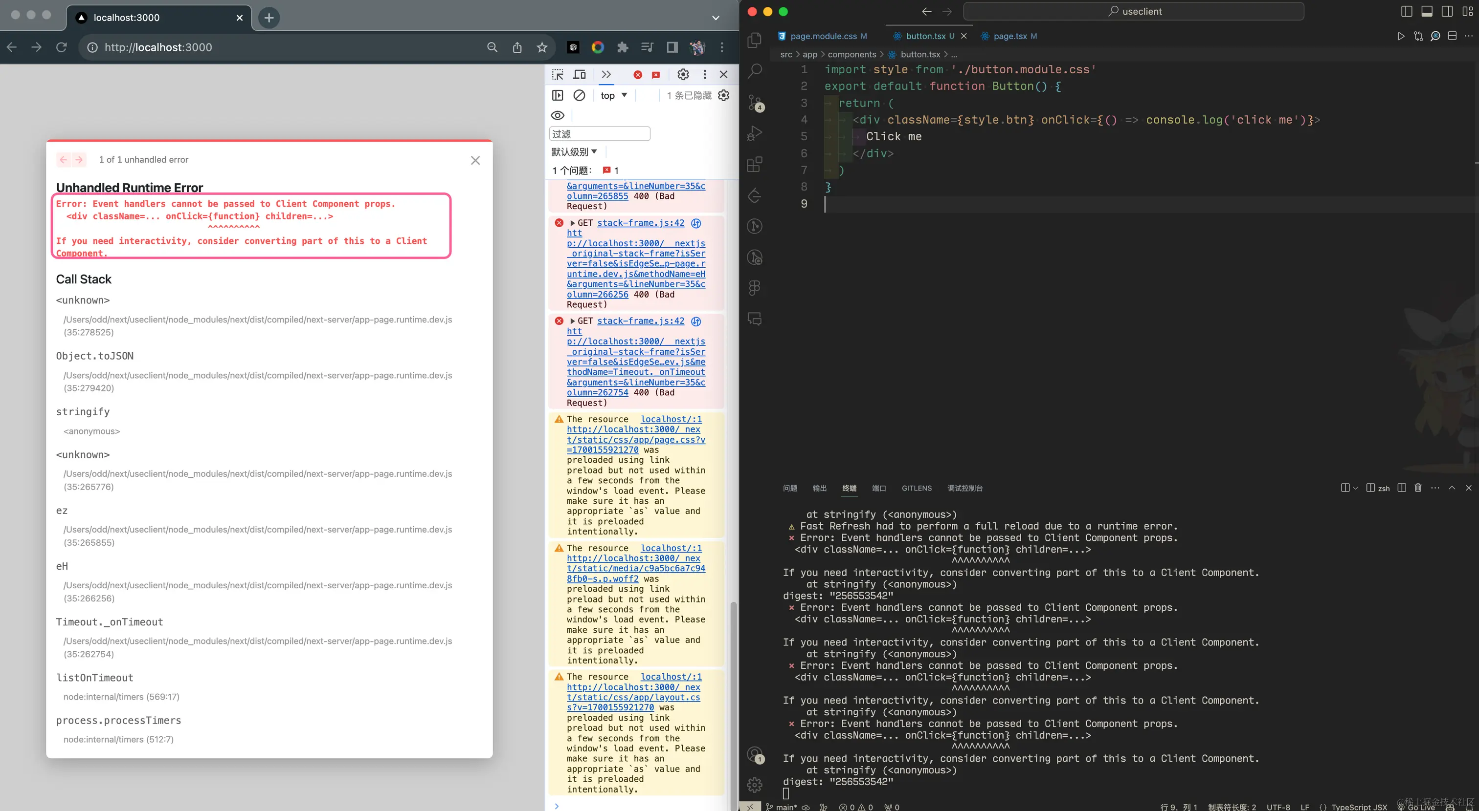The image size is (1479, 811).
Task: Split the zsh terminal
Action: tap(1402, 488)
